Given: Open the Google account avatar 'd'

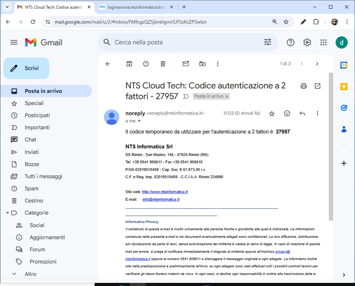Looking at the screenshot, I should (341, 42).
